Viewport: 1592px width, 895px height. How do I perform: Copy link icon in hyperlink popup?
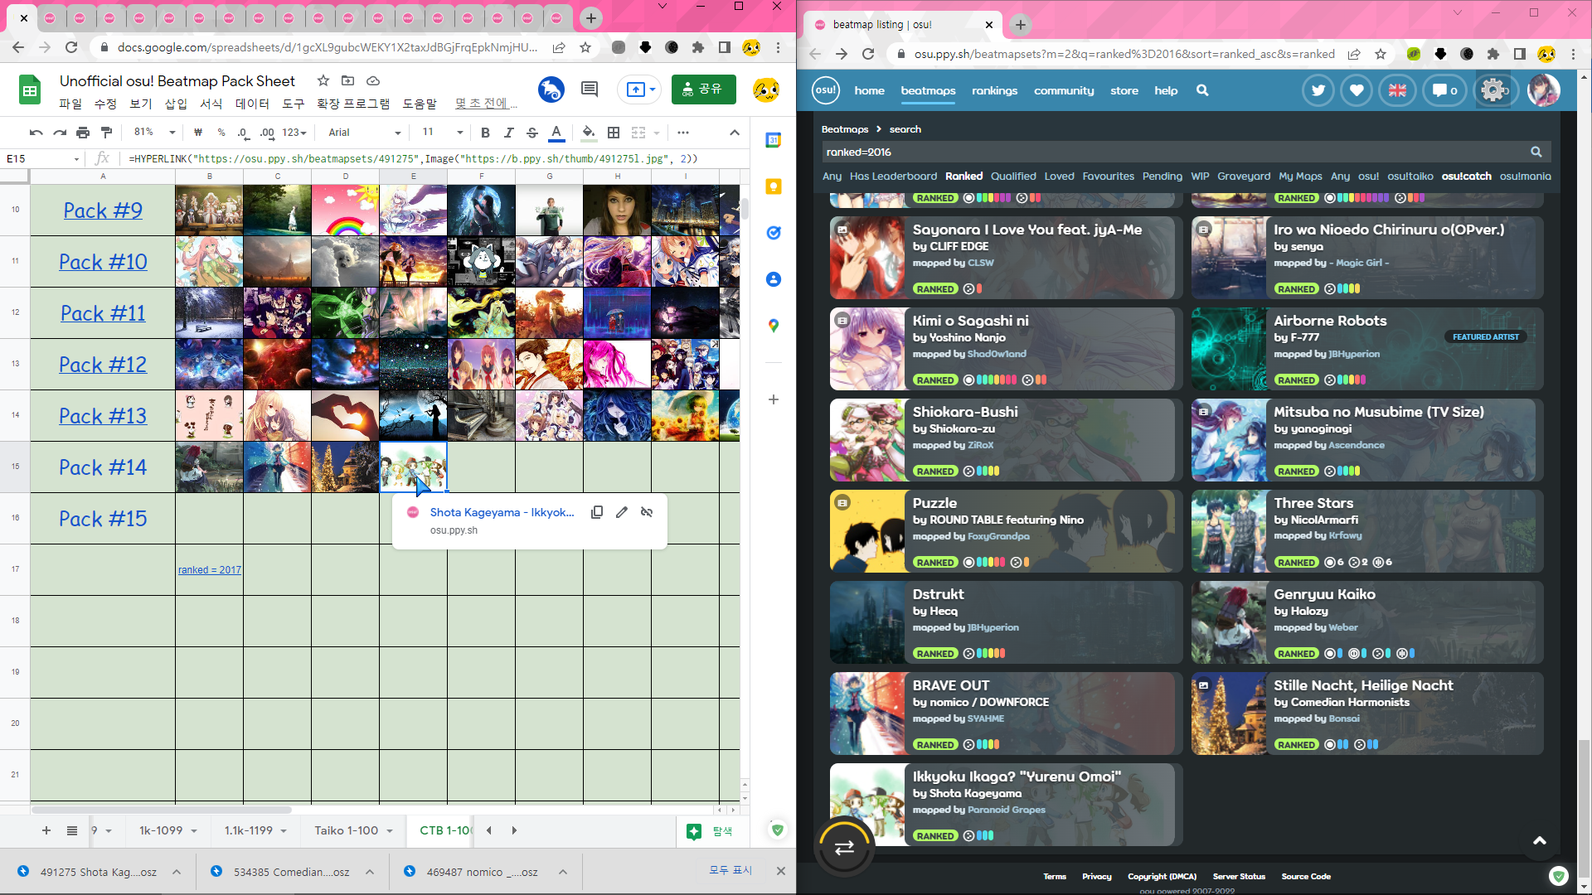coord(597,512)
